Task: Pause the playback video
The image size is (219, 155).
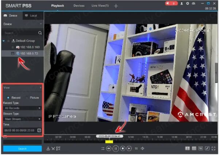Action: click(x=115, y=148)
